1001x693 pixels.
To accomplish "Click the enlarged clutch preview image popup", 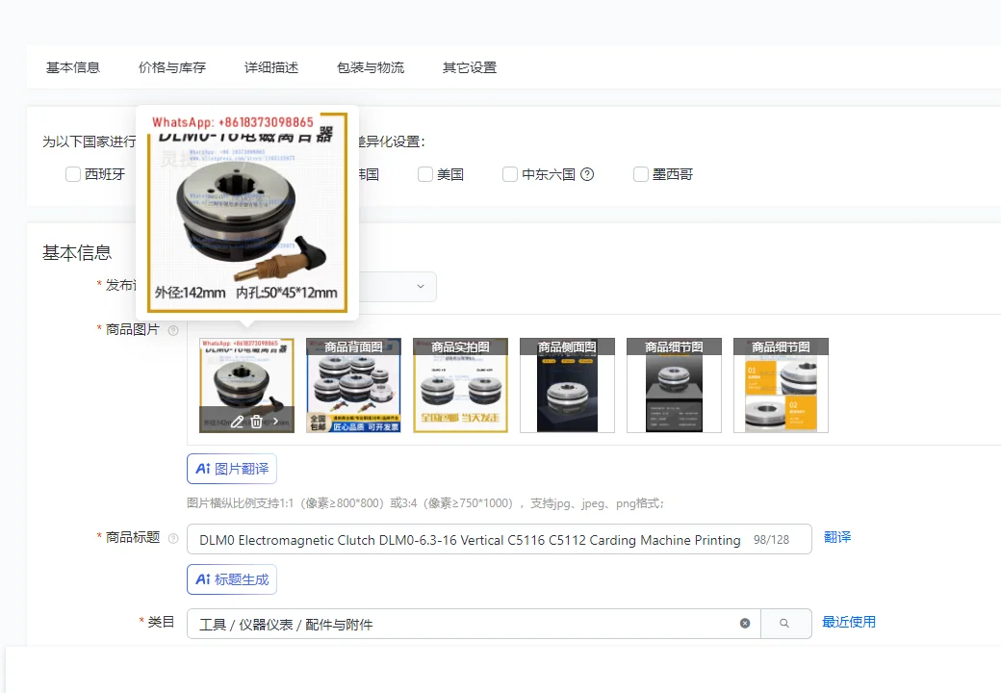I will point(247,213).
